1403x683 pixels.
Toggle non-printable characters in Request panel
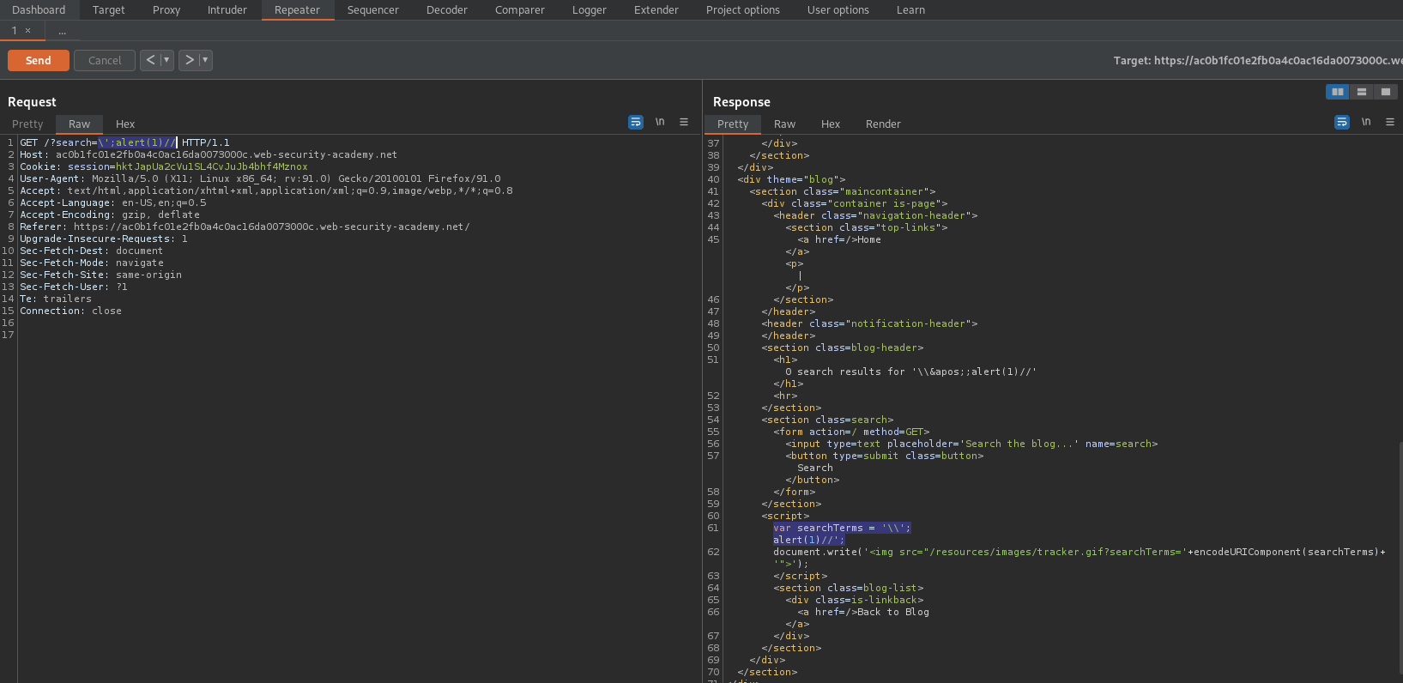(x=660, y=123)
